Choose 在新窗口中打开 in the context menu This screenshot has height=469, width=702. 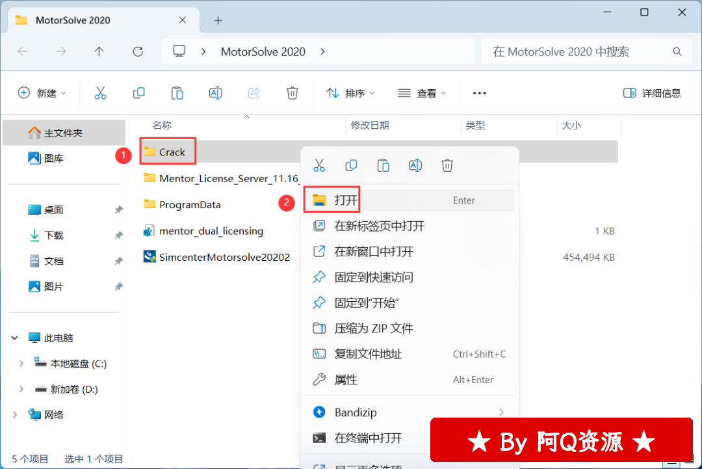[x=409, y=251]
